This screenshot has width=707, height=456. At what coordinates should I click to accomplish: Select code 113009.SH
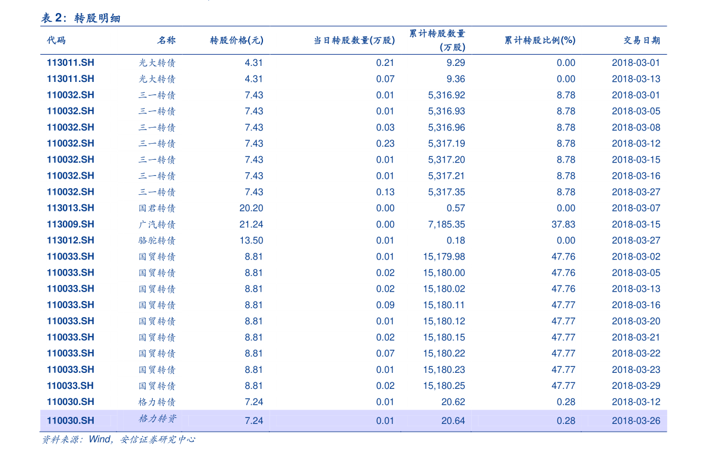[70, 224]
